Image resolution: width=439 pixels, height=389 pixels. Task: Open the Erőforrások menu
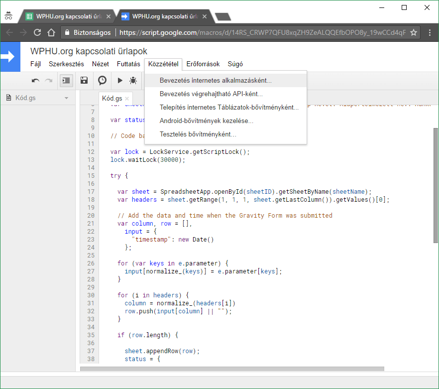pos(203,64)
